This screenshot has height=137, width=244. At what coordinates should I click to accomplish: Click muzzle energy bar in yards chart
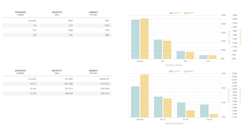[x=144, y=39]
